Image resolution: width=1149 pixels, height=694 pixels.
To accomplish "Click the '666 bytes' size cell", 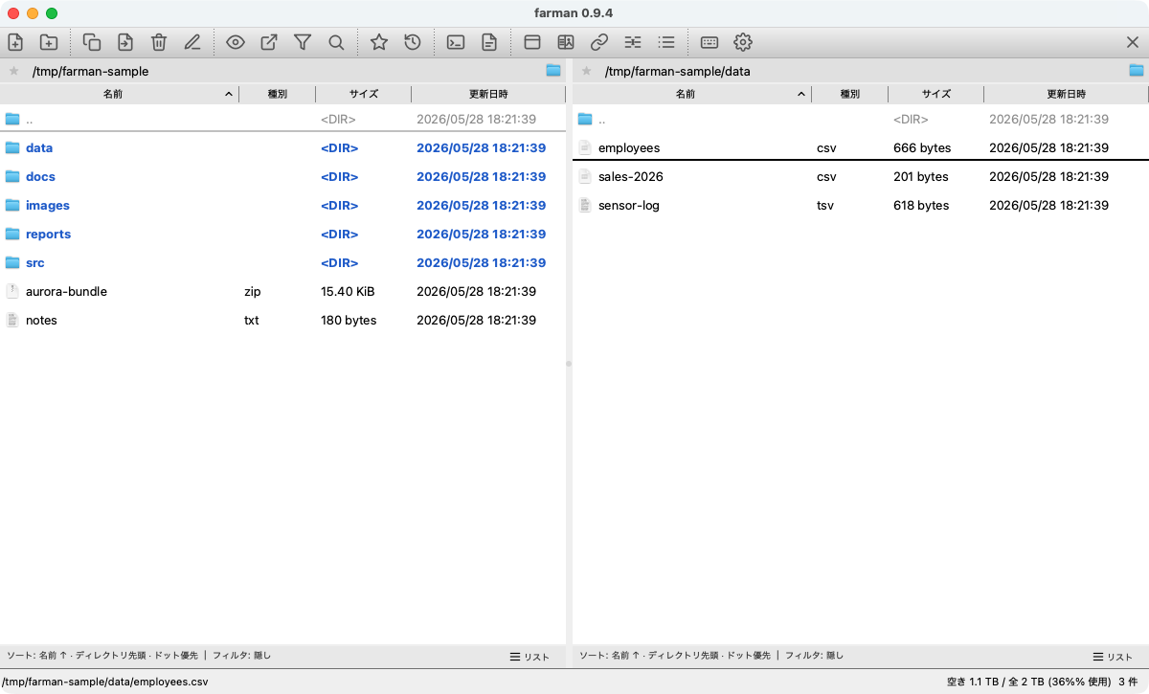I will pyautogui.click(x=921, y=147).
